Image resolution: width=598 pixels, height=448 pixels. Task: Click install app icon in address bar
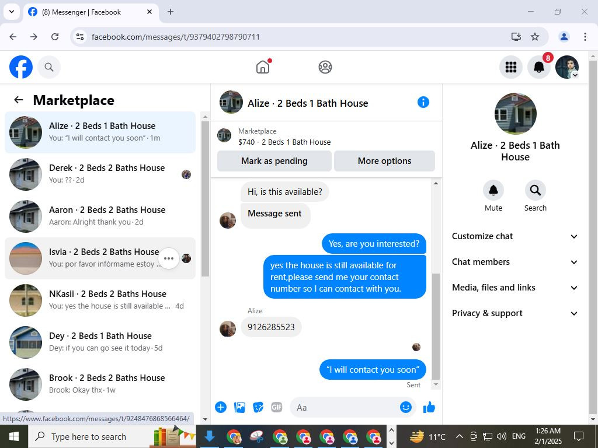516,37
